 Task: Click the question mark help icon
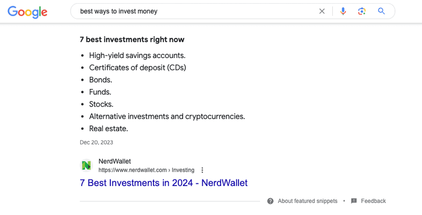271,201
